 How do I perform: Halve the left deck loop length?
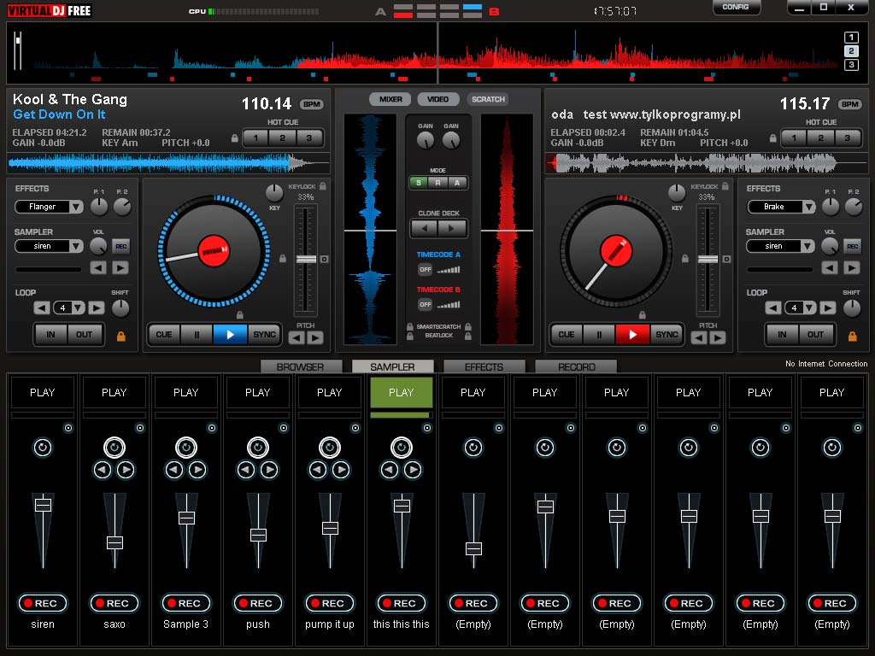[x=41, y=307]
